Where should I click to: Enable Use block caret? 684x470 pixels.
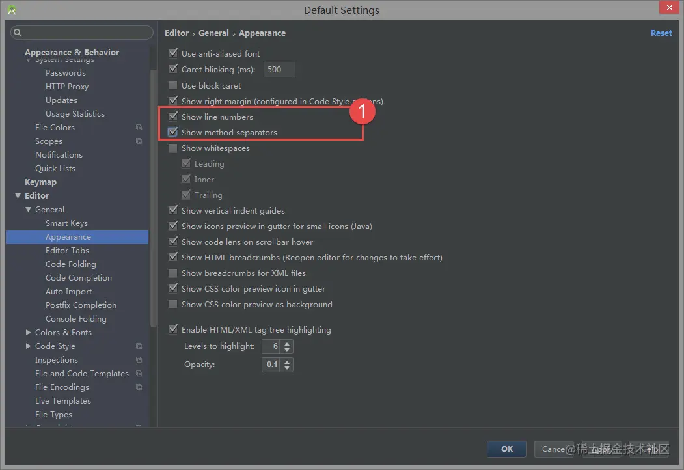pyautogui.click(x=173, y=85)
